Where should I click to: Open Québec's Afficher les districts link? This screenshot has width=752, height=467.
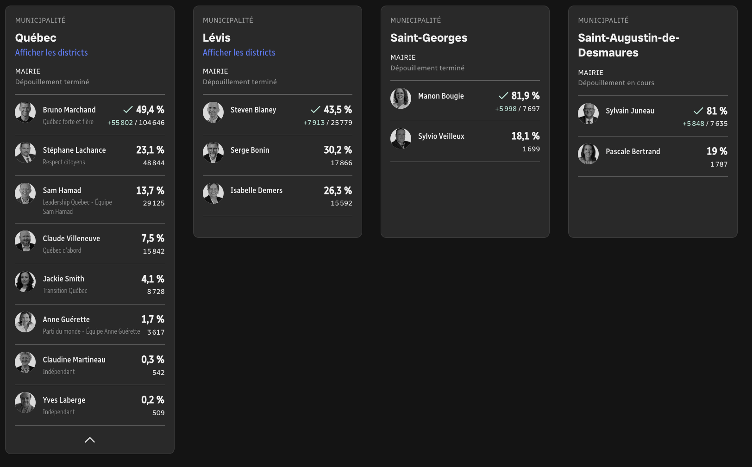point(51,53)
